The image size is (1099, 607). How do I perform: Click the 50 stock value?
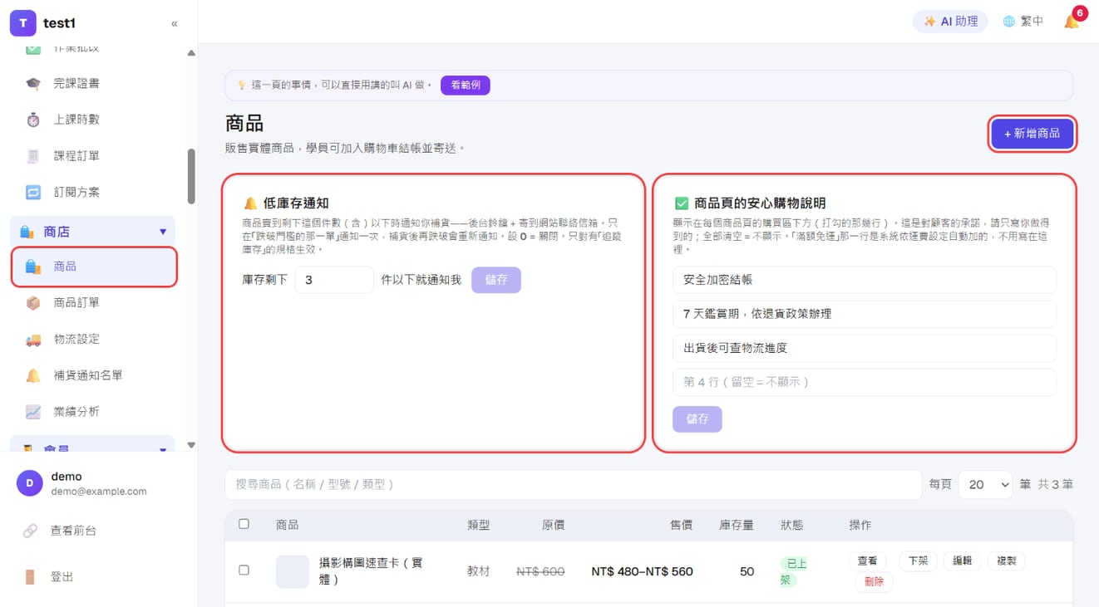tap(747, 571)
